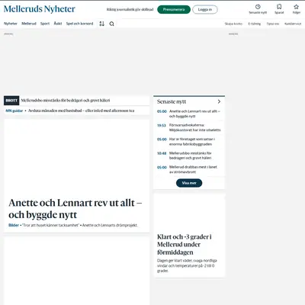Click the MN guidar label
Screen dimensions: 305x305
point(14,111)
